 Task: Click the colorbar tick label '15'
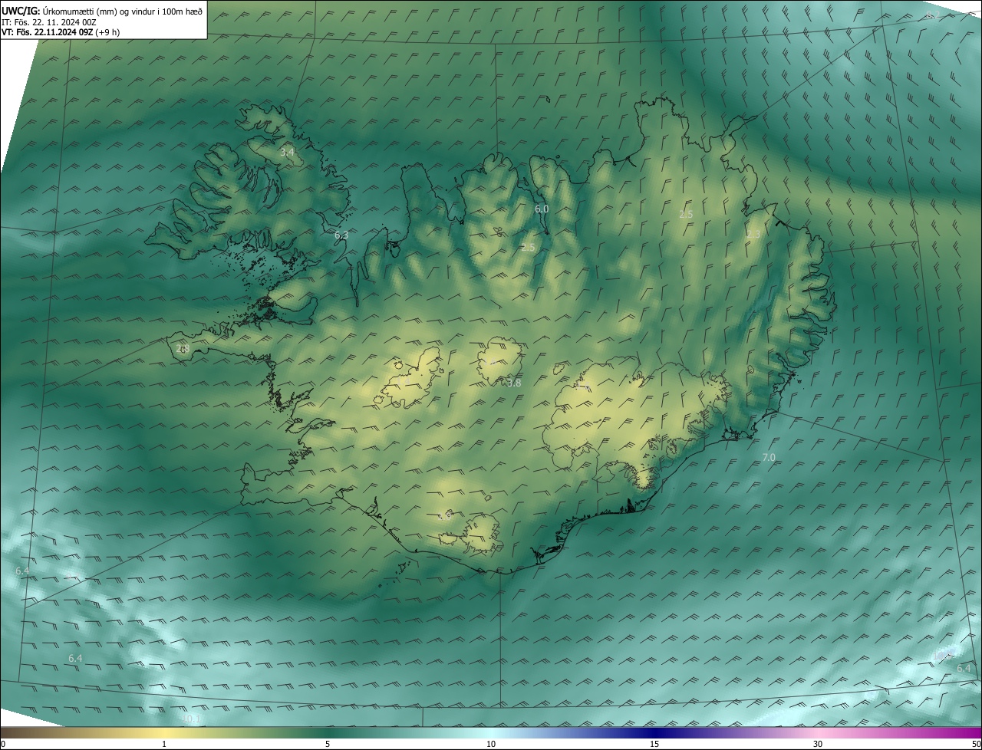coord(654,744)
